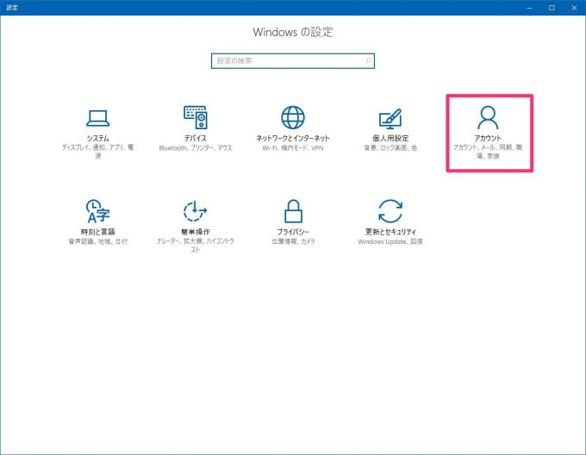Select the プライバシー label text
The width and height of the screenshot is (586, 455).
pyautogui.click(x=293, y=232)
